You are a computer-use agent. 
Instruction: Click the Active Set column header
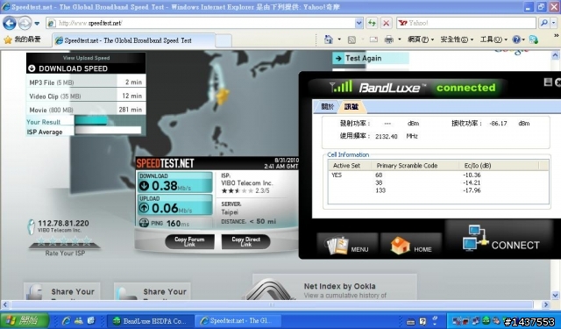(x=346, y=166)
